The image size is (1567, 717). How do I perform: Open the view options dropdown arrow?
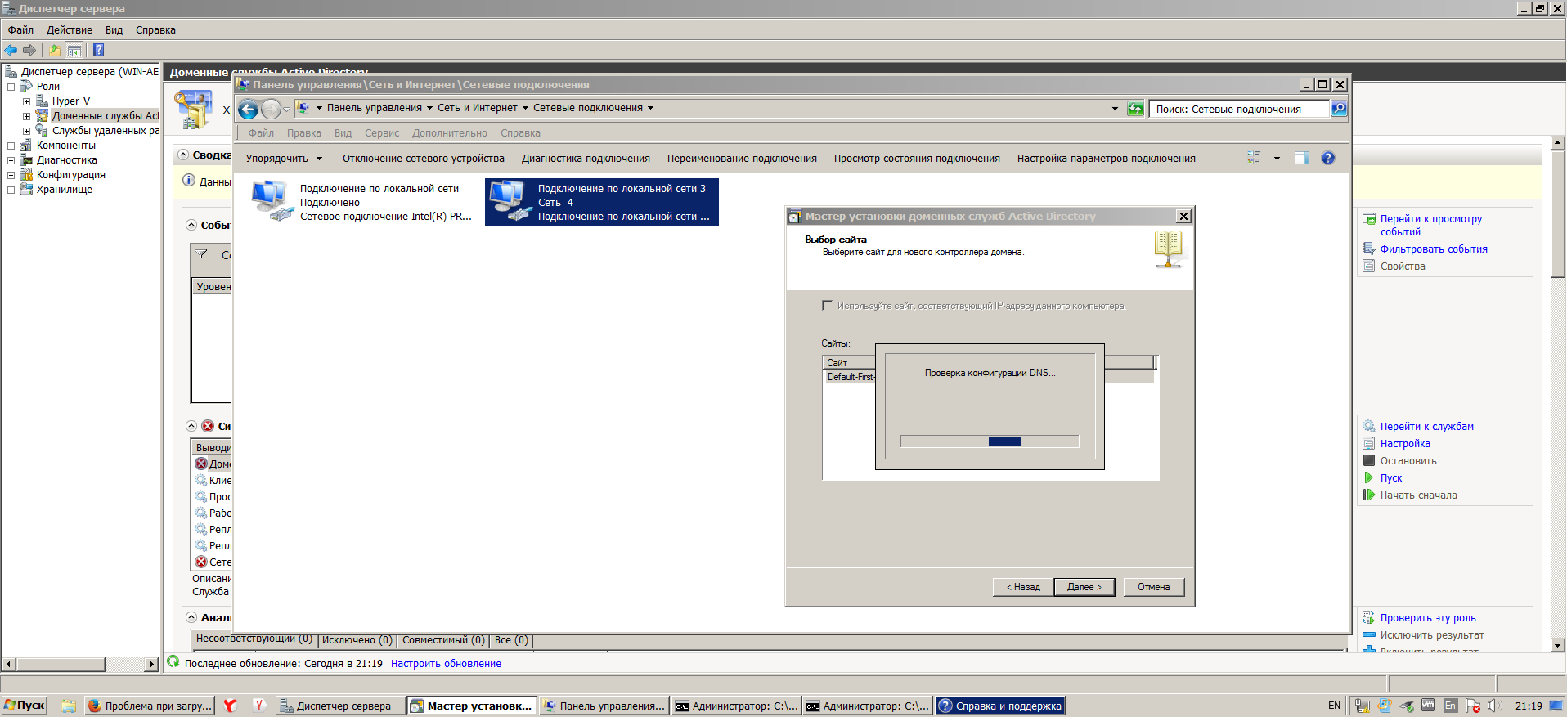click(x=1277, y=159)
